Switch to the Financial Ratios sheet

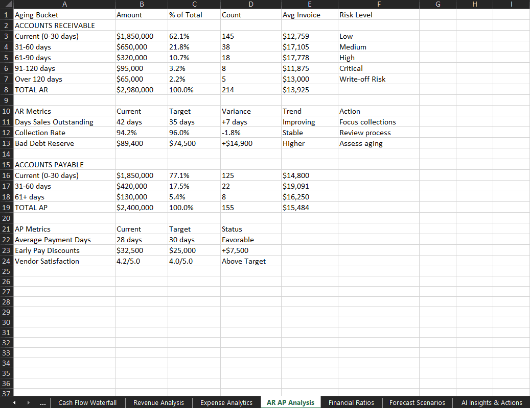coord(351,402)
